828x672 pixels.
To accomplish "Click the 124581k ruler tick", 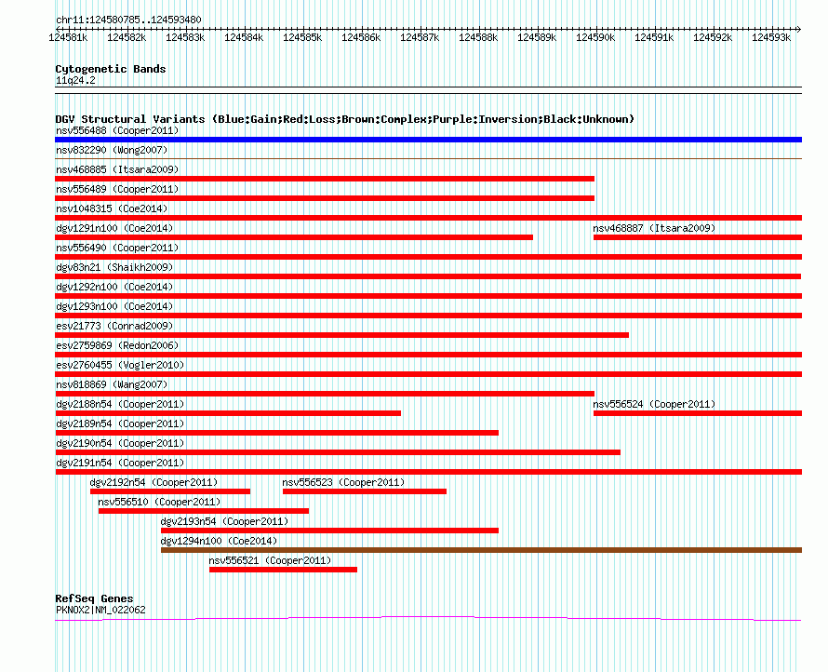I will pyautogui.click(x=68, y=37).
